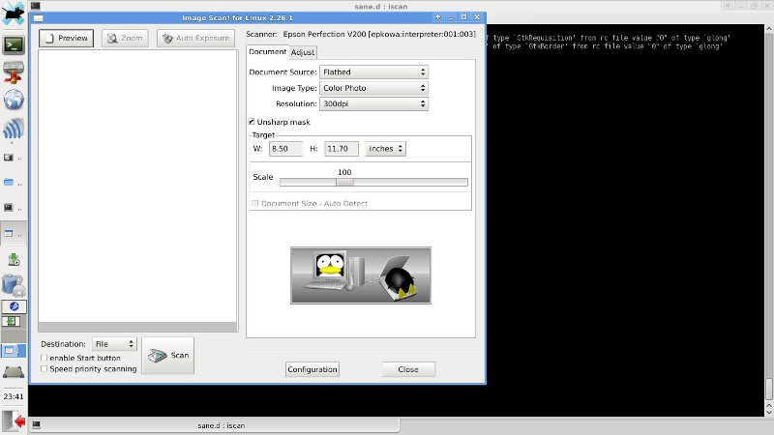
Task: Click the terminal scrollbar down arrow
Action: (x=769, y=413)
